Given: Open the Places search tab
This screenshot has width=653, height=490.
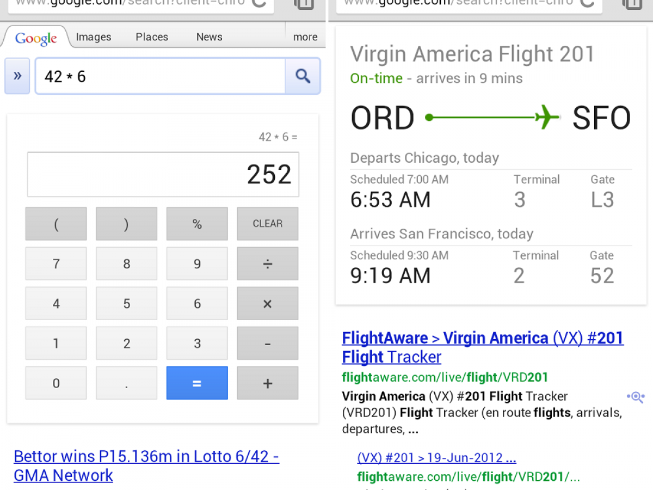Looking at the screenshot, I should pos(152,37).
